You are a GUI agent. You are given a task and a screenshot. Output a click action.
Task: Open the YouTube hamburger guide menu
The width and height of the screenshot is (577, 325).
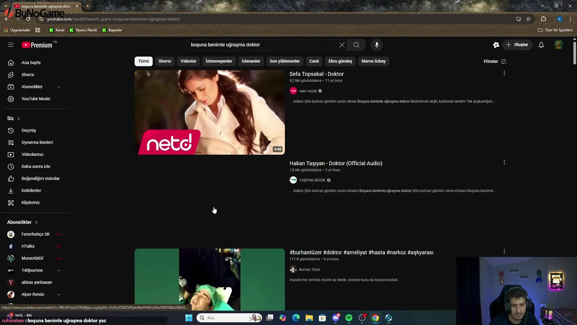11,45
